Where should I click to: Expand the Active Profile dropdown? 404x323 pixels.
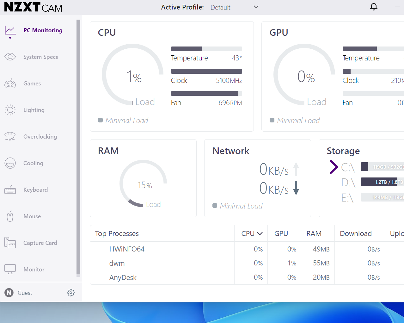coord(256,7)
